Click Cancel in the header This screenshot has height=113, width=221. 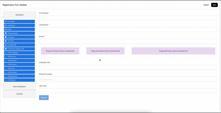[206, 5]
